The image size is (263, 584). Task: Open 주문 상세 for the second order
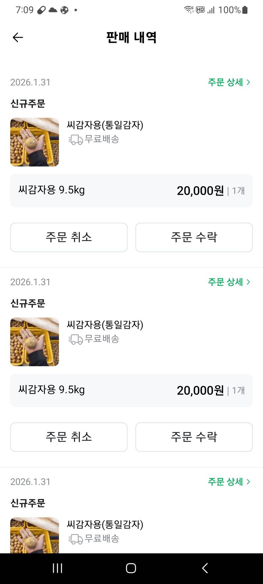click(229, 282)
